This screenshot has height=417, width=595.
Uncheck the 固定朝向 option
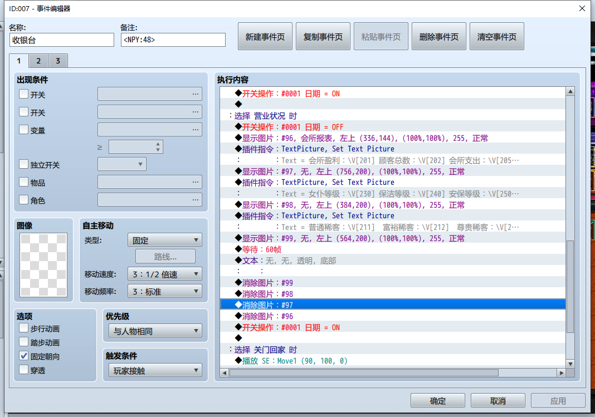pos(23,356)
